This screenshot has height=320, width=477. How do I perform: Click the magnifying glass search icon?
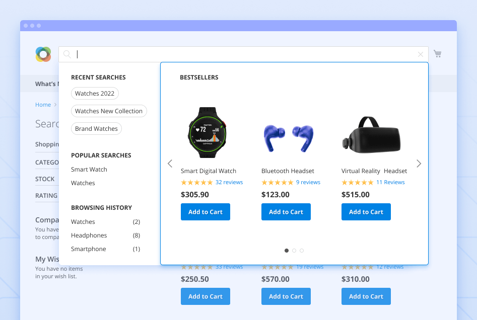coord(67,54)
